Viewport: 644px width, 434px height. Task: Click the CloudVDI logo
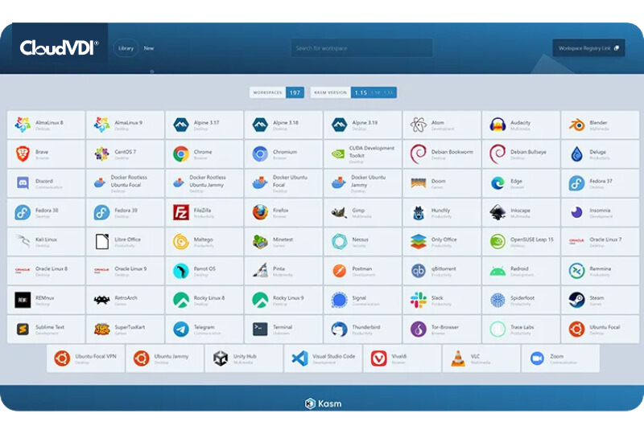pos(60,48)
